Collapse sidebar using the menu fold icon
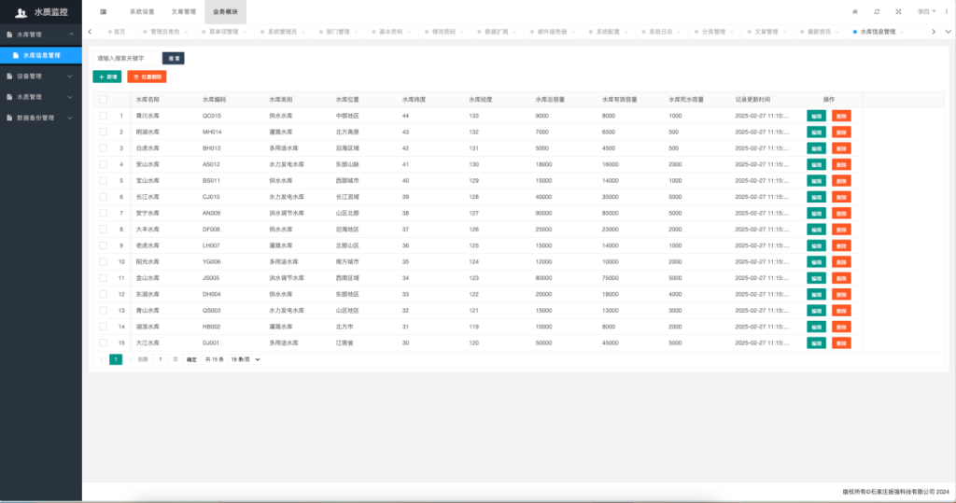956x503 pixels. pyautogui.click(x=103, y=11)
